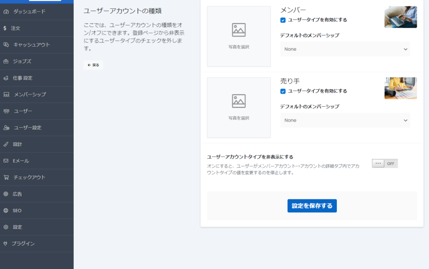Click the dashboard gauge icon in sidebar
Viewport: 429px width, 269px height.
coord(6,12)
